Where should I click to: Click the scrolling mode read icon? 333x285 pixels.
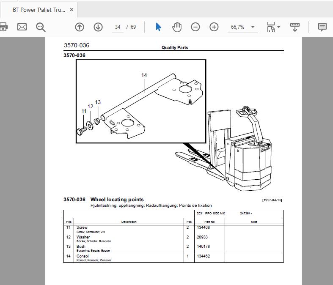point(295,27)
